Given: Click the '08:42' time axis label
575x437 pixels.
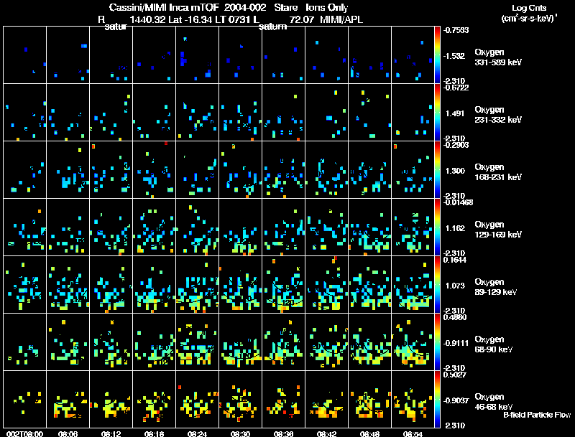Looking at the screenshot, I should click(x=326, y=433).
